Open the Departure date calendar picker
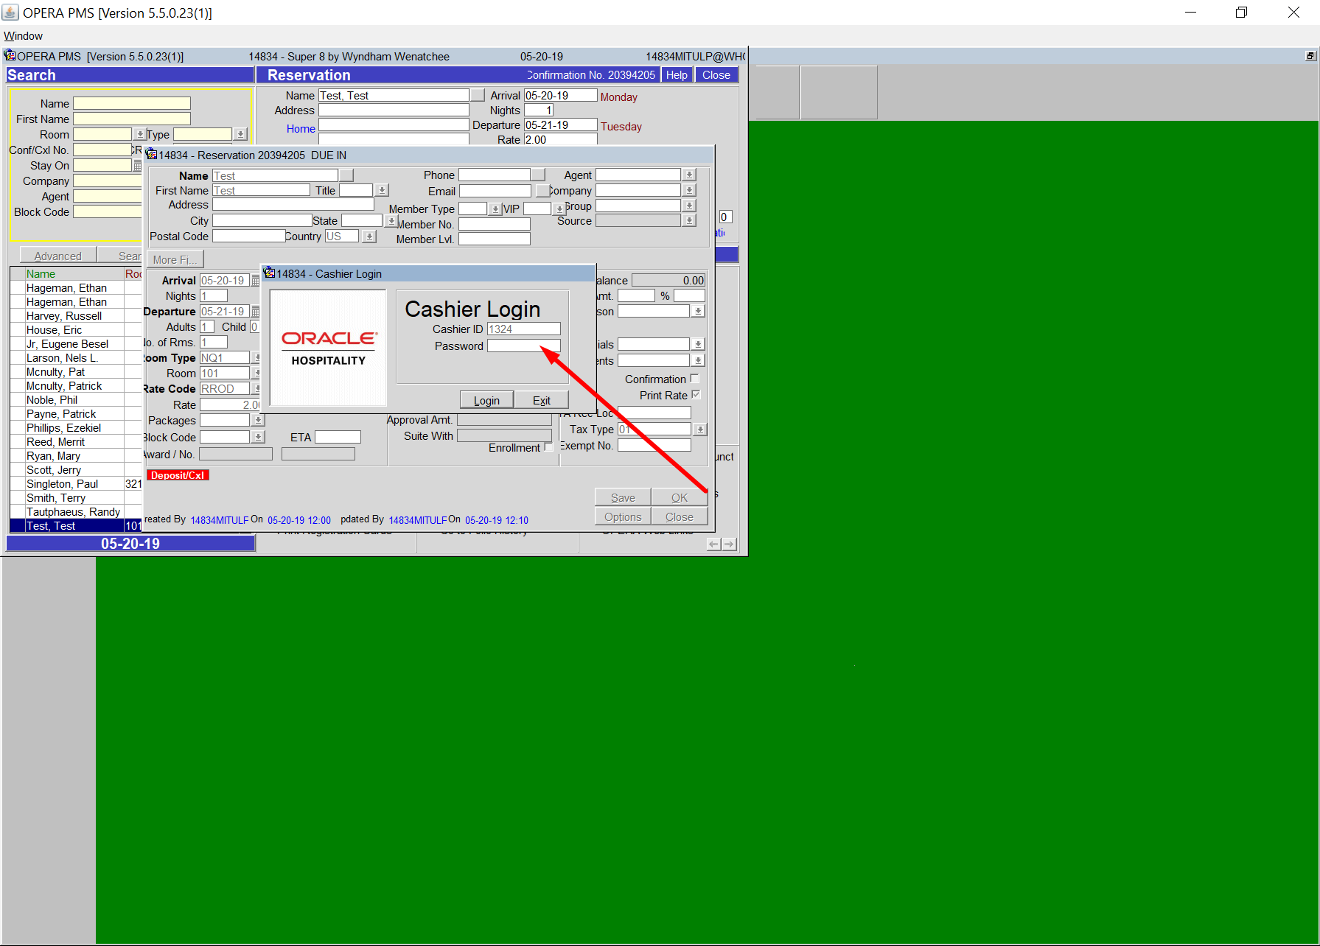The height and width of the screenshot is (946, 1320). [x=256, y=312]
